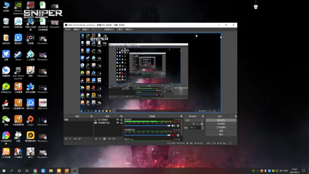Viewport: 309px width, 174px height.
Task: Lock the video capture device source
Action: 121,123
